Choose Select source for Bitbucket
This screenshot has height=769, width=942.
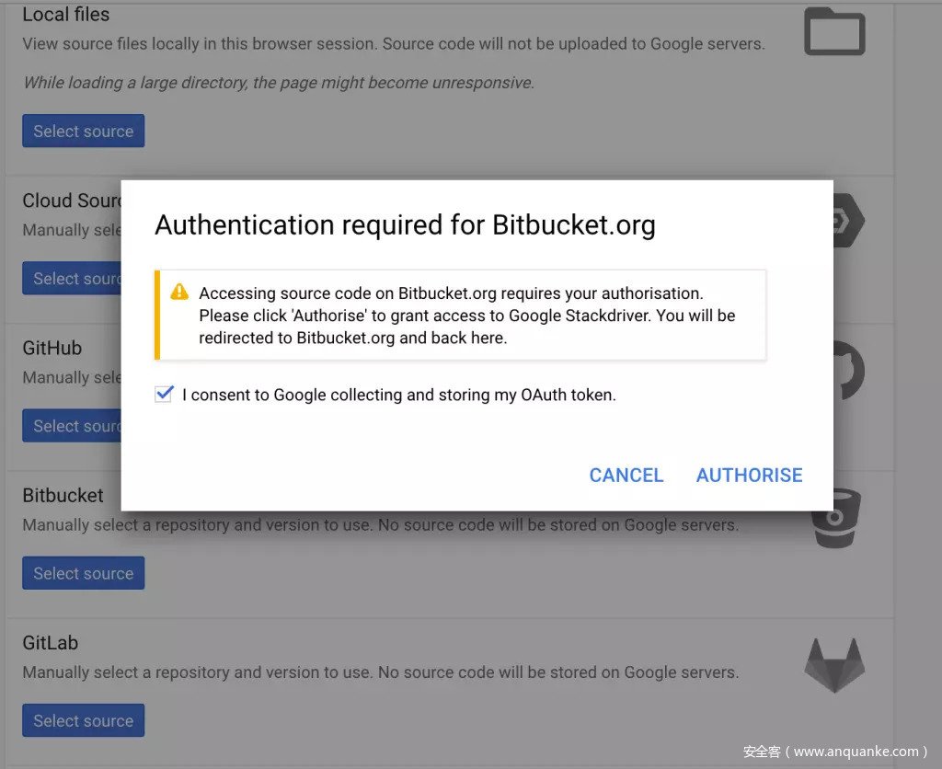coord(84,573)
